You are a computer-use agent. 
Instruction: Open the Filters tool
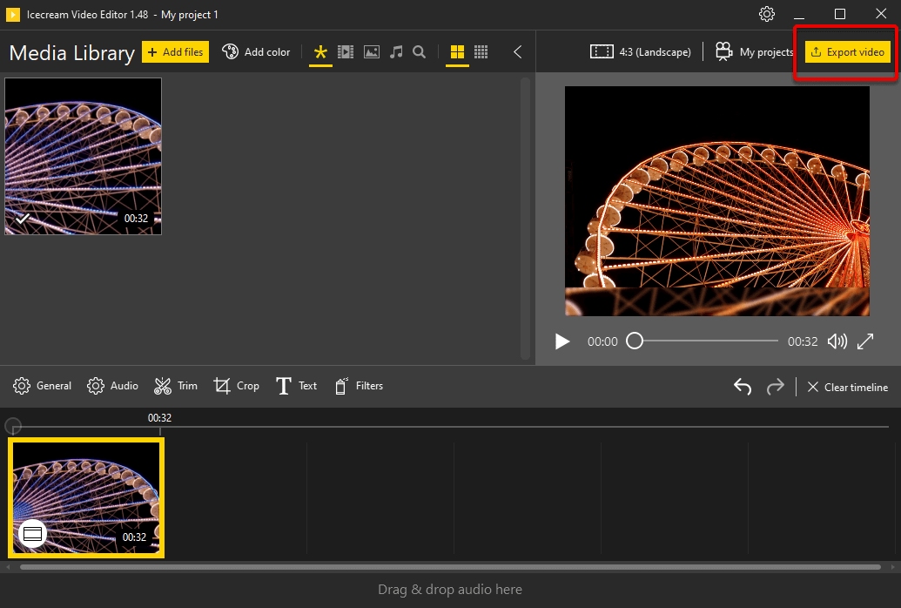(x=359, y=386)
